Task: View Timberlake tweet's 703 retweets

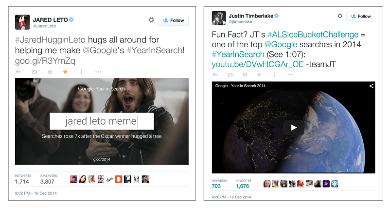Action: tap(219, 184)
